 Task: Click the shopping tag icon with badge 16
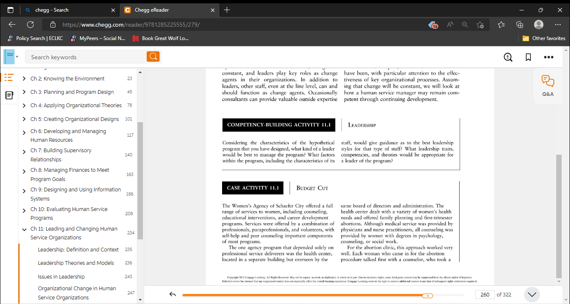pos(433,25)
